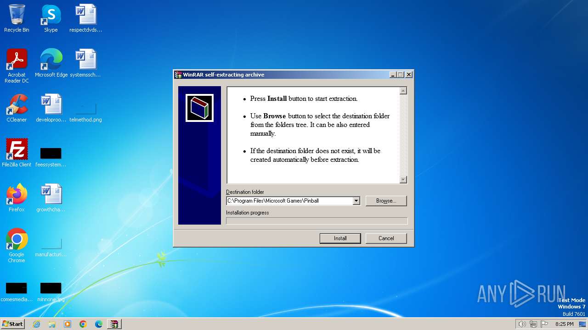Click the 'Press Install button' instruction text
The height and width of the screenshot is (330, 588).
(304, 99)
